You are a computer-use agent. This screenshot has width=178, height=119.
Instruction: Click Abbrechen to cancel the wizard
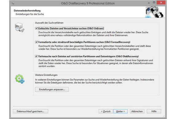[137, 111]
